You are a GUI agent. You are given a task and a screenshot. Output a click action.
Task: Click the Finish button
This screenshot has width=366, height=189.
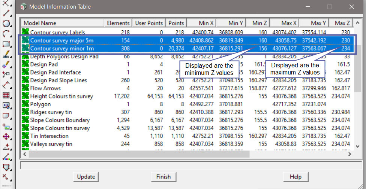click(163, 177)
